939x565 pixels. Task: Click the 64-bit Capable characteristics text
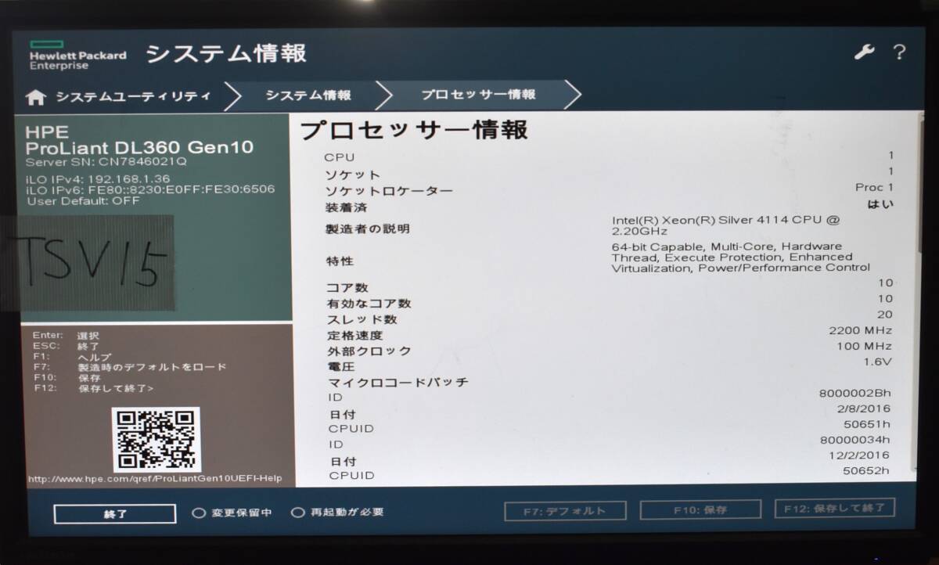coord(740,257)
